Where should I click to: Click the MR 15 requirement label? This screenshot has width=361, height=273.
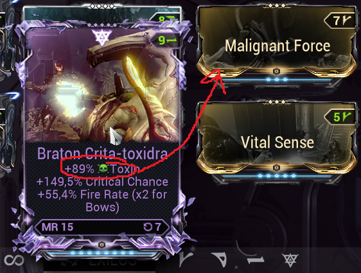tap(57, 227)
